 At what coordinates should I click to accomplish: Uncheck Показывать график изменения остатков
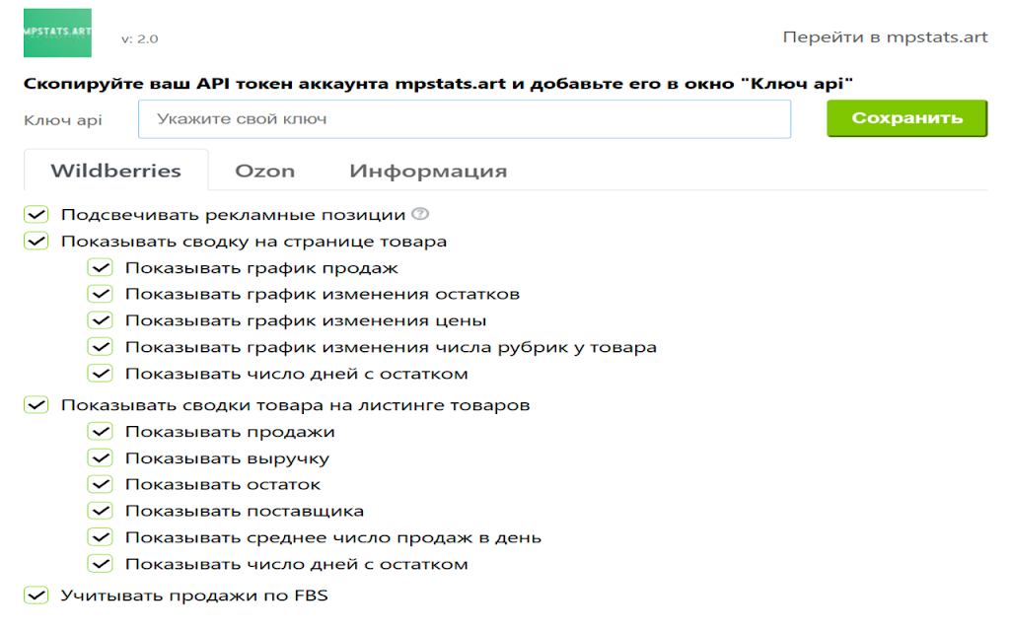click(101, 294)
